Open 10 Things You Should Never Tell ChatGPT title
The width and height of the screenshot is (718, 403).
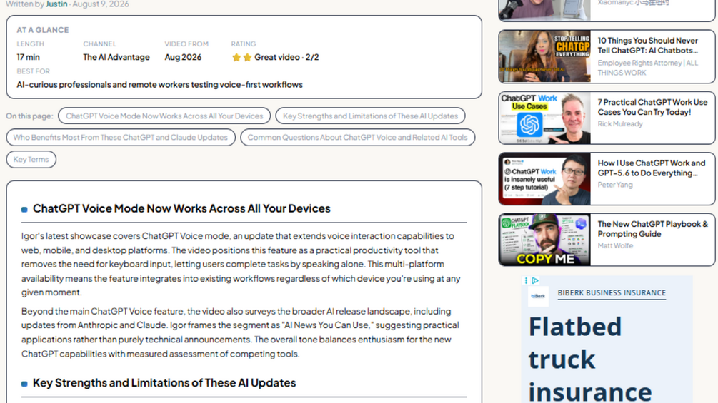tap(647, 46)
